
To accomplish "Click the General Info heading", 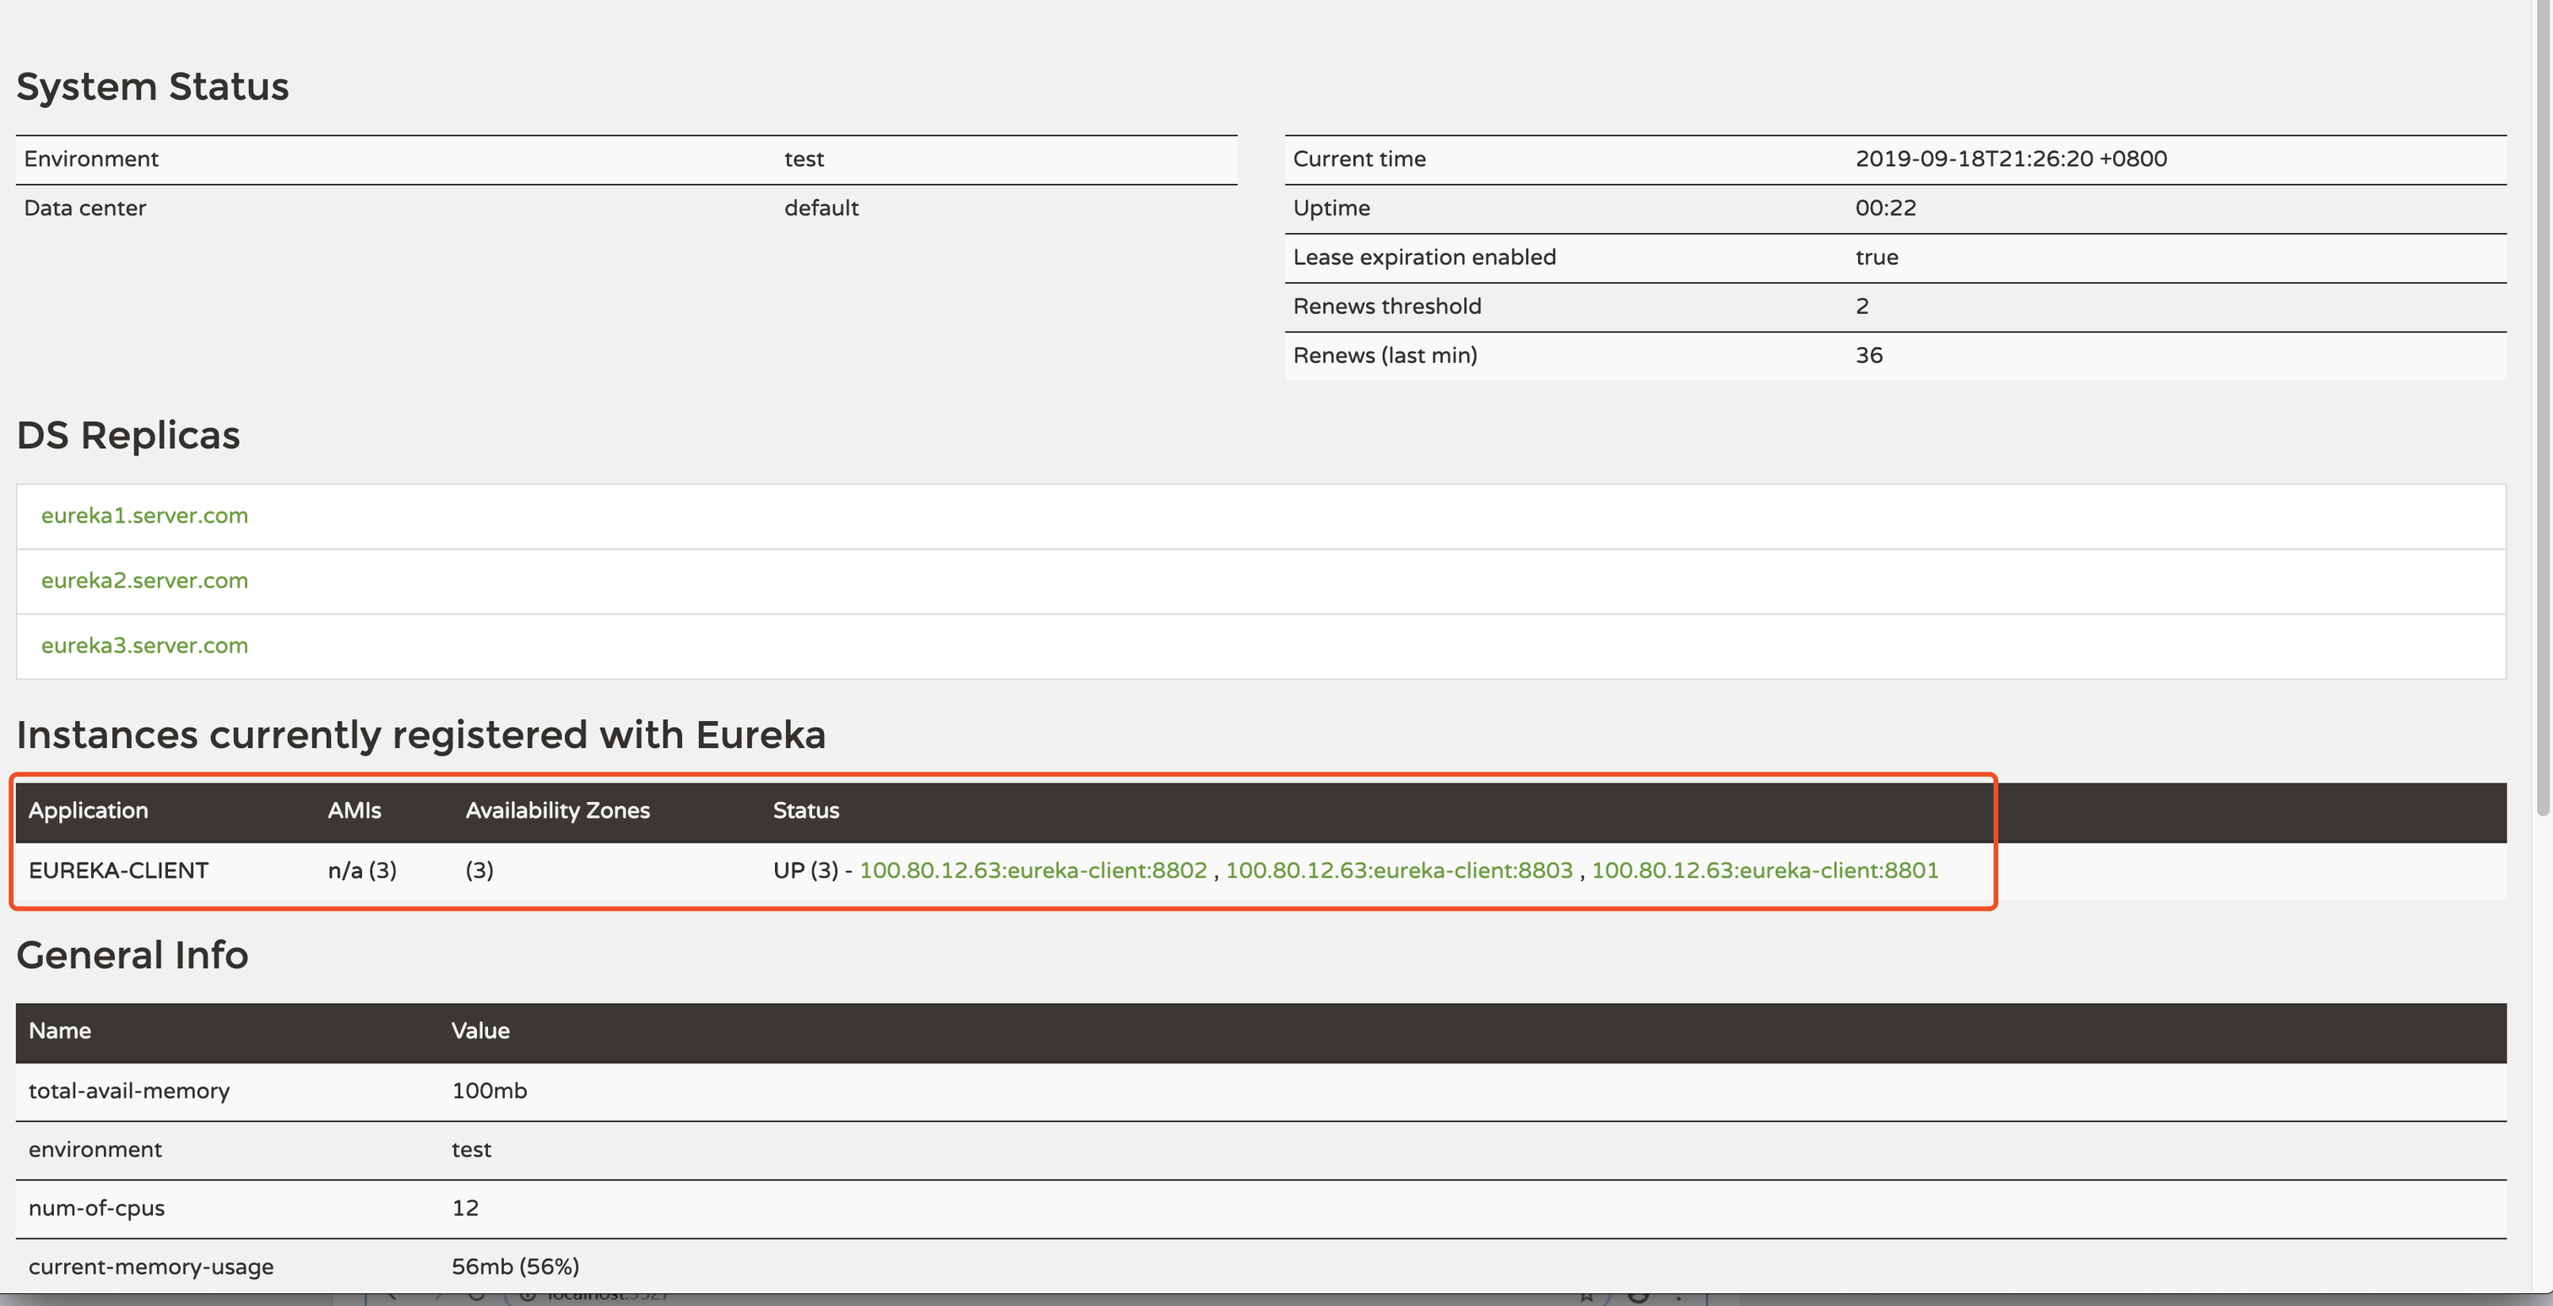I will pos(133,955).
